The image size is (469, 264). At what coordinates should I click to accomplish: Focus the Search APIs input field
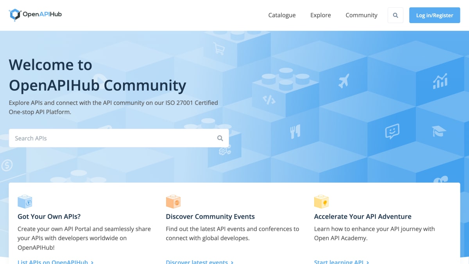(x=119, y=138)
